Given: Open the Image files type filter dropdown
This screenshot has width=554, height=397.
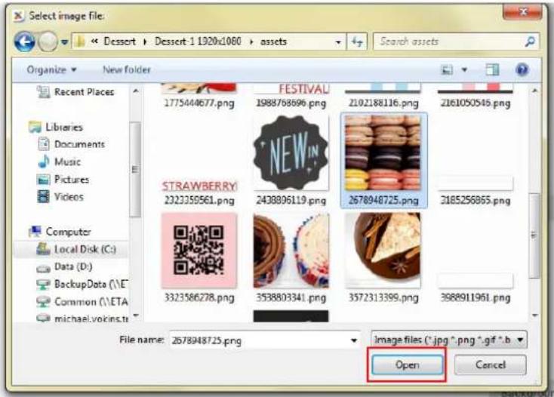Looking at the screenshot, I should tap(449, 340).
